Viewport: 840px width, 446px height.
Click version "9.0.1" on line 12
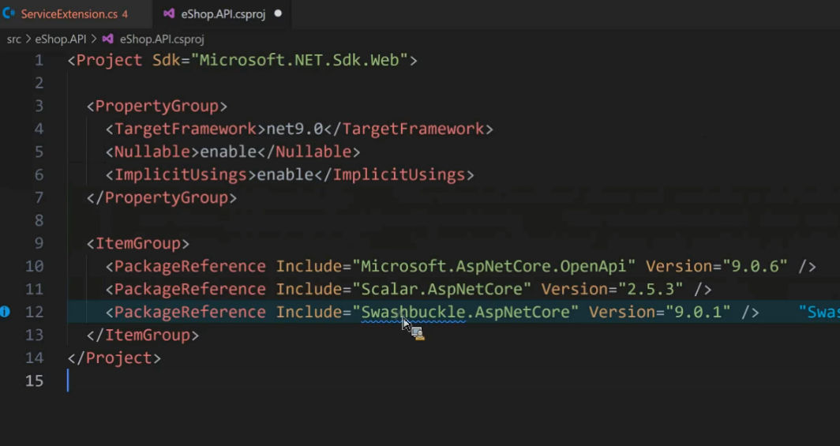tap(698, 312)
